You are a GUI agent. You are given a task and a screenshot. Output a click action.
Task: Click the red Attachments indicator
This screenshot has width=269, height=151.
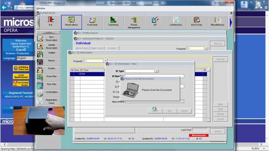pyautogui.click(x=199, y=135)
